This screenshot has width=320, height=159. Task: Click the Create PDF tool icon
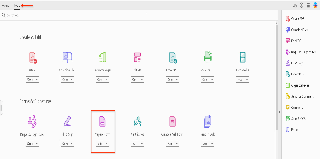click(33, 58)
